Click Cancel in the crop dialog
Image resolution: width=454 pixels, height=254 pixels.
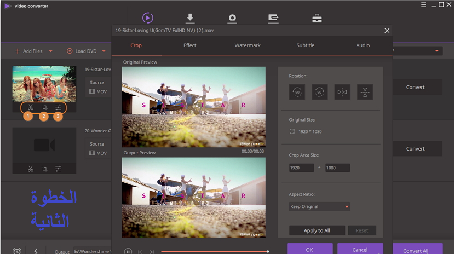[x=360, y=249]
